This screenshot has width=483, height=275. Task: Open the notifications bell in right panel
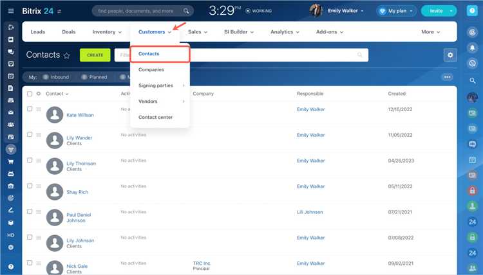coord(472,48)
